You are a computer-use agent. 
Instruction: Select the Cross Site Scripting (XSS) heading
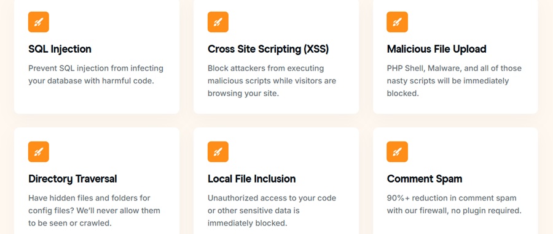tap(268, 49)
